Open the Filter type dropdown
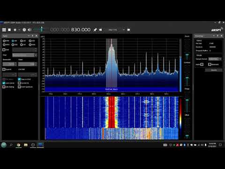This screenshot has height=169, width=225. tap(25, 55)
